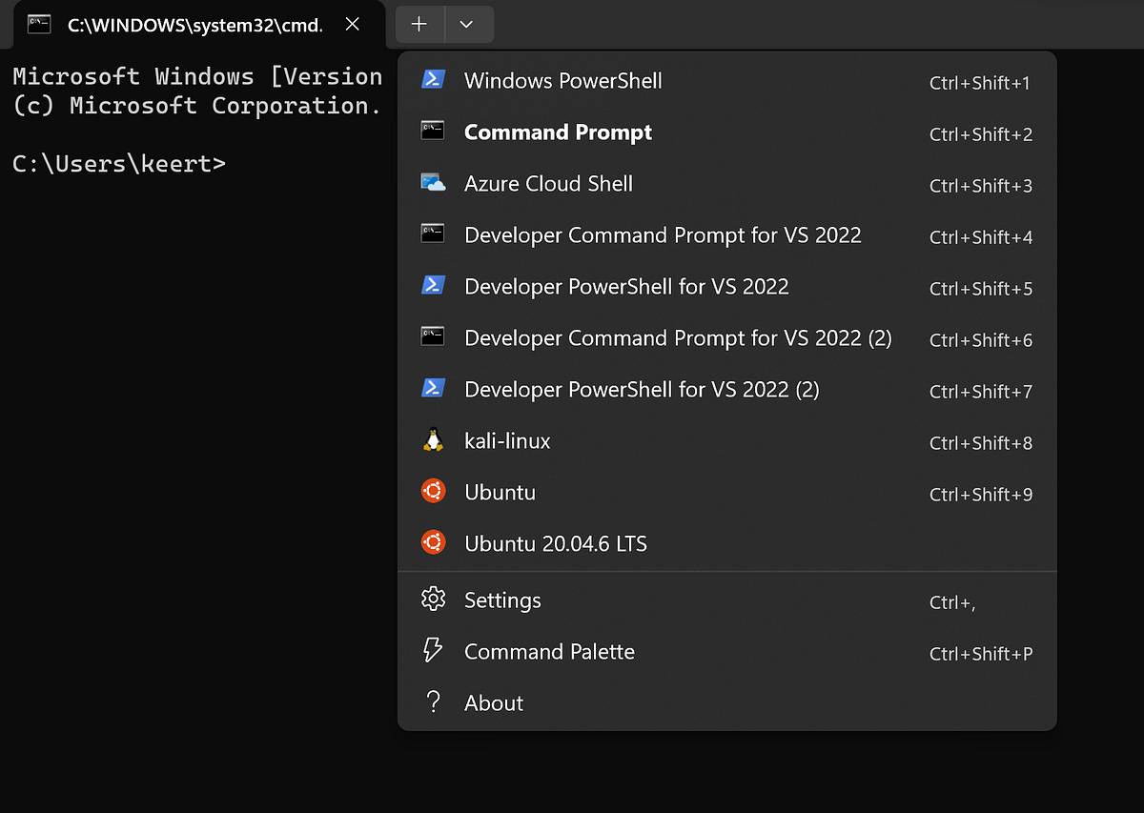Open Windows PowerShell from the dropdown menu
The width and height of the screenshot is (1144, 813).
tap(562, 81)
